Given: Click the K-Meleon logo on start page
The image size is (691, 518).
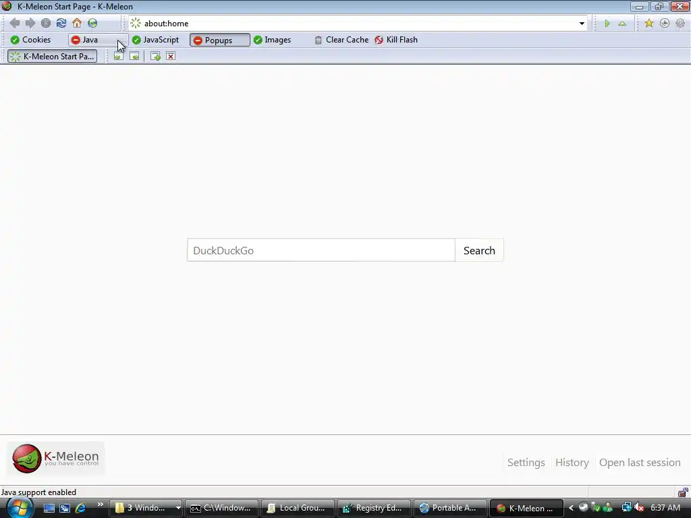Looking at the screenshot, I should [x=56, y=459].
